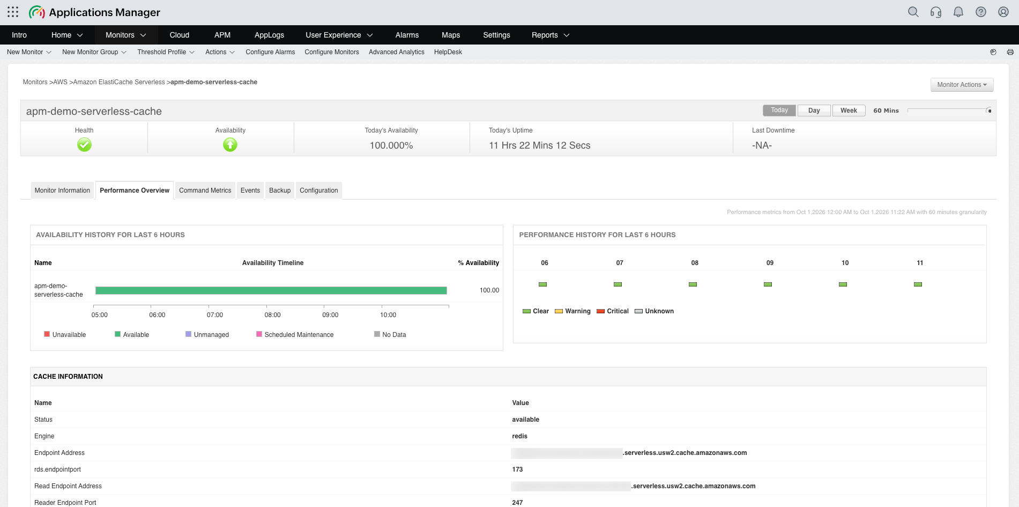Open the help question mark icon
1019x507 pixels.
[x=981, y=12]
